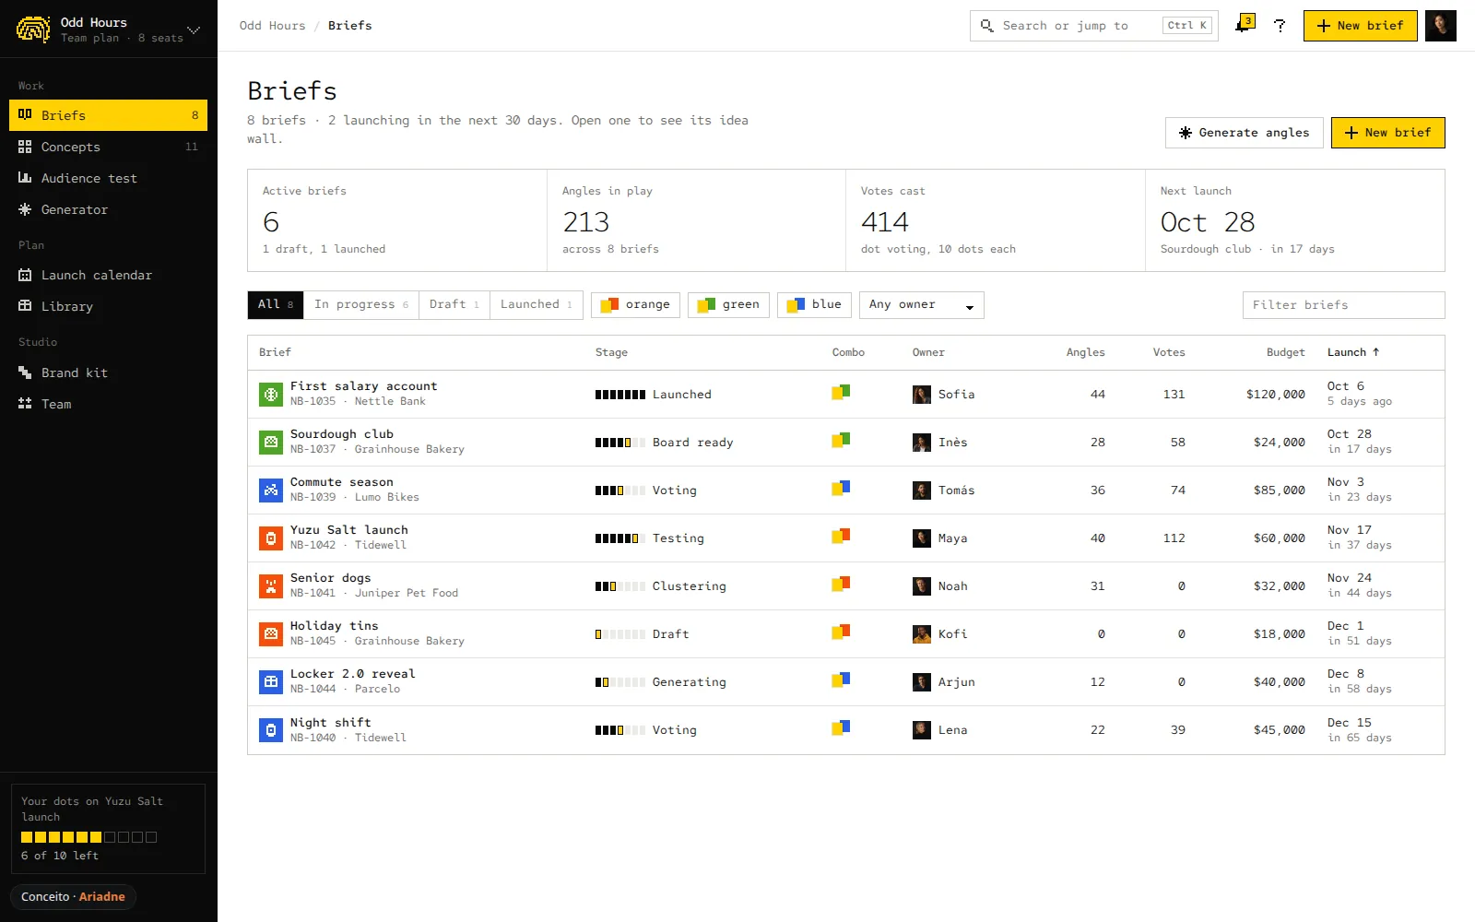Click New brief in the top bar
Image resolution: width=1475 pixels, height=922 pixels.
pyautogui.click(x=1360, y=26)
